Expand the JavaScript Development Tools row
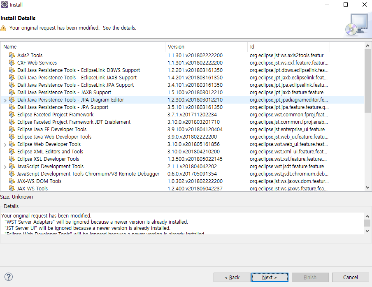Viewport: 372px width, 287px height. [5, 167]
